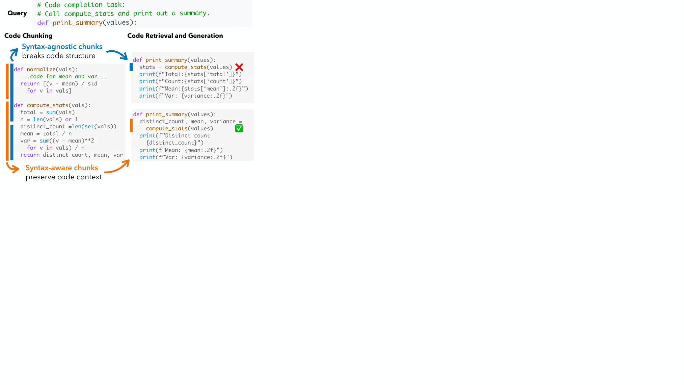This screenshot has width=684, height=385.
Task: Click the "var = sum((v - mean)**2" line
Action: [x=57, y=141]
